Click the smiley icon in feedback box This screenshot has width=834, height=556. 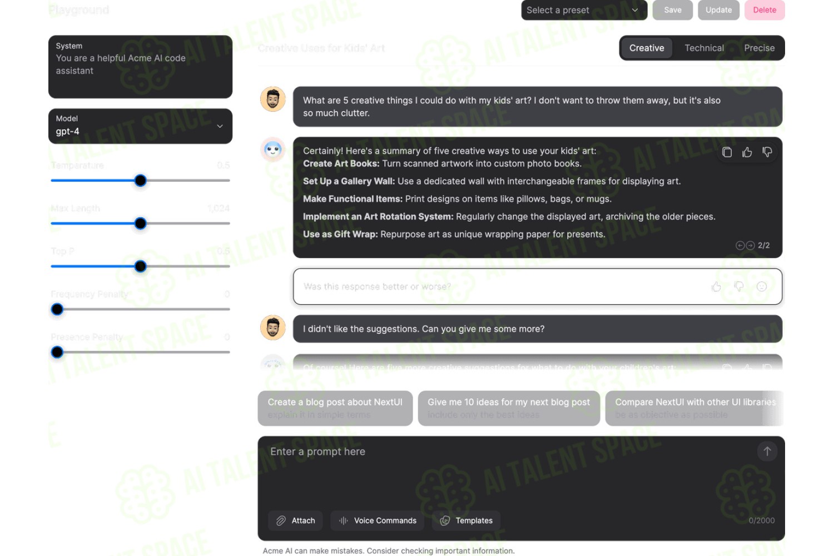tap(762, 286)
